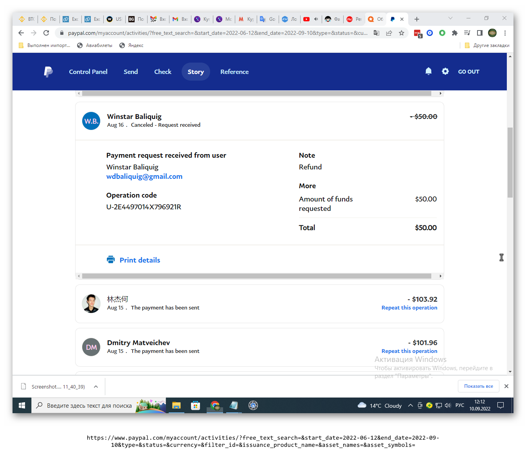Viewport: 526px width, 457px height.
Task: Close the current PayPal tab
Action: tap(402, 19)
